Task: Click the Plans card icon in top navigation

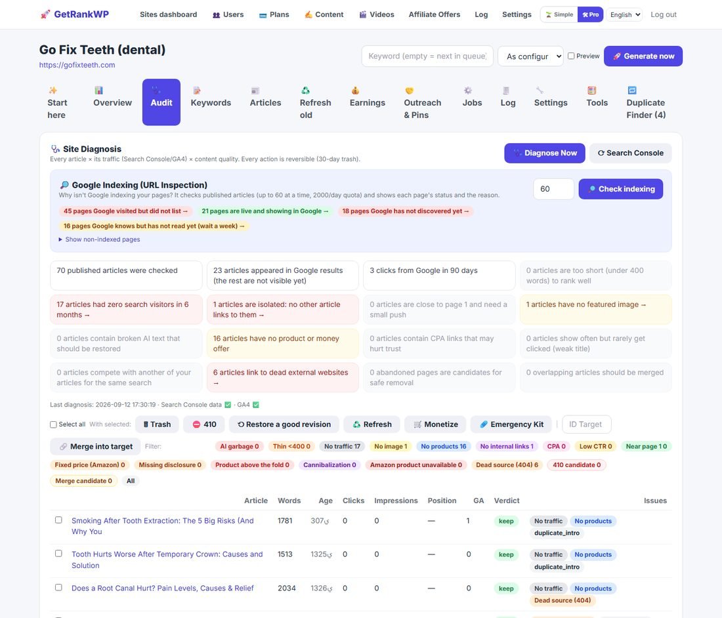Action: (x=263, y=14)
